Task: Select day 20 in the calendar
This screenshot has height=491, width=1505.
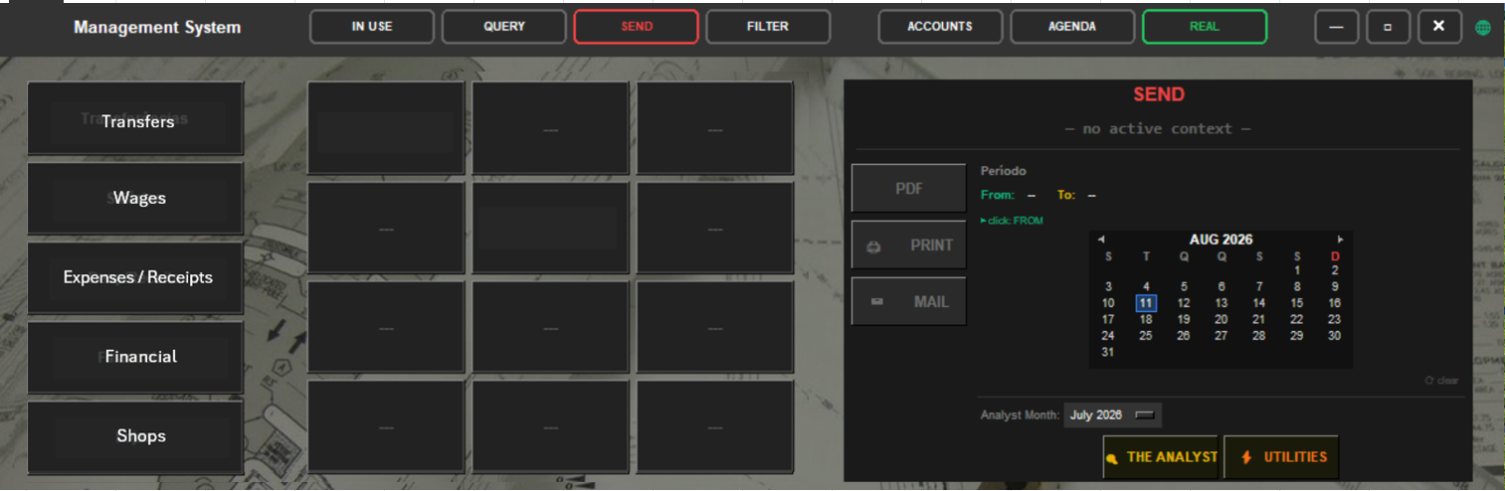Action: click(1222, 320)
